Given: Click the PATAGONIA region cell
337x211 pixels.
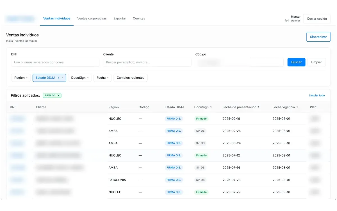Looking at the screenshot, I should [x=117, y=180].
